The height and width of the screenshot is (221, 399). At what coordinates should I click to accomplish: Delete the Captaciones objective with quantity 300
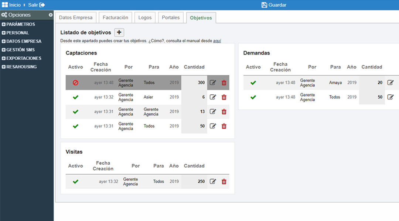224,83
